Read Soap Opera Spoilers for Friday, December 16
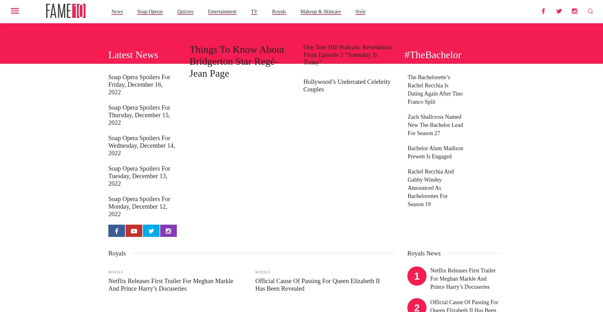 pos(139,85)
